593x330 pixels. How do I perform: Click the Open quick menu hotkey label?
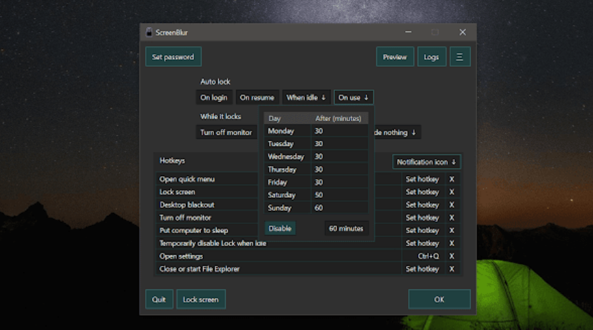(x=187, y=179)
